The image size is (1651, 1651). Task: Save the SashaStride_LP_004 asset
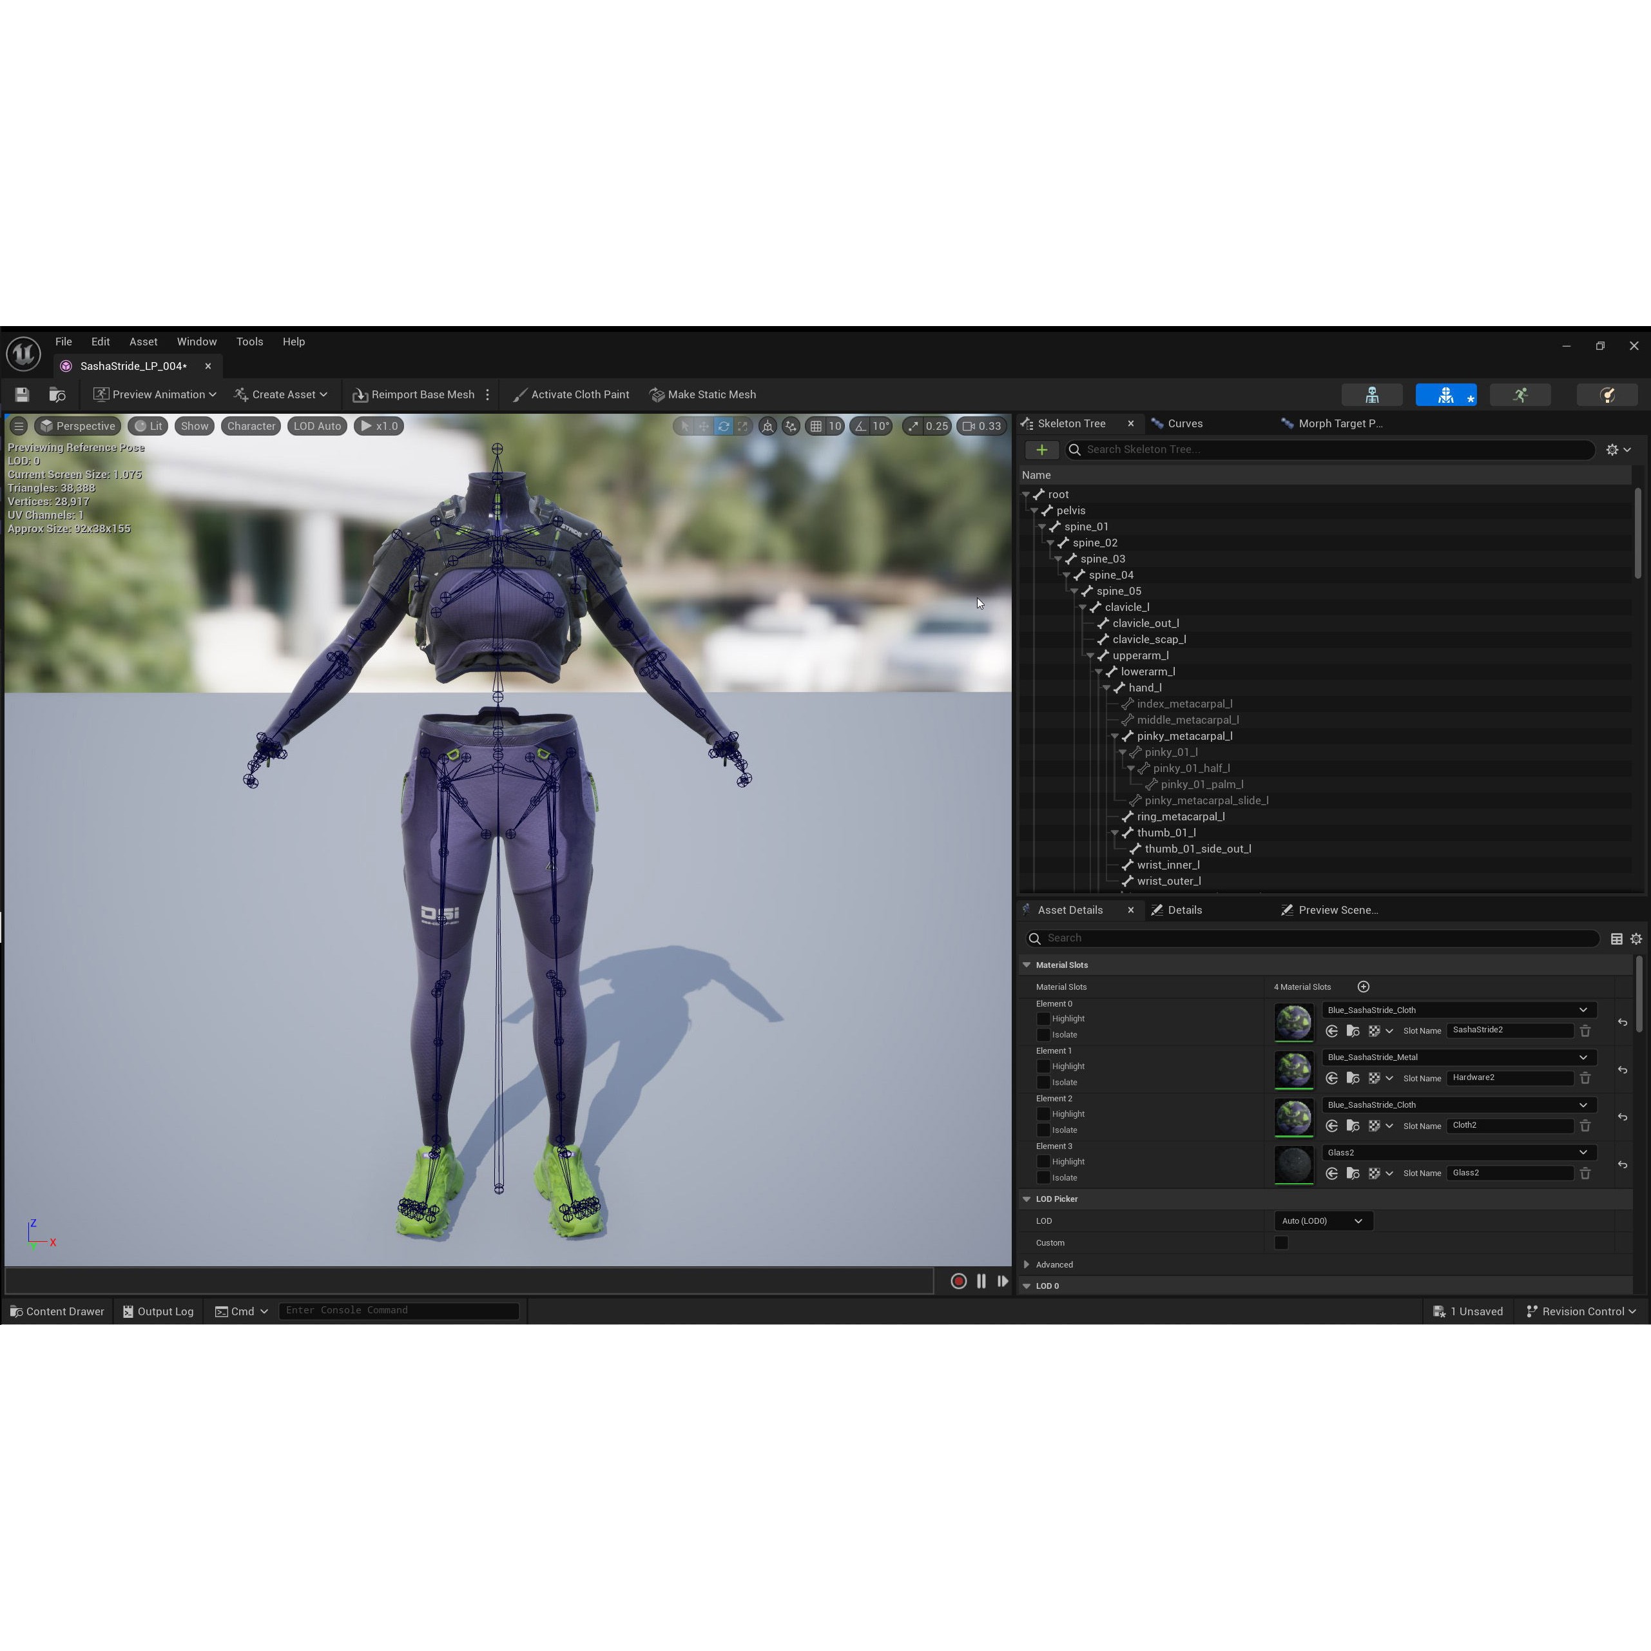coord(21,394)
